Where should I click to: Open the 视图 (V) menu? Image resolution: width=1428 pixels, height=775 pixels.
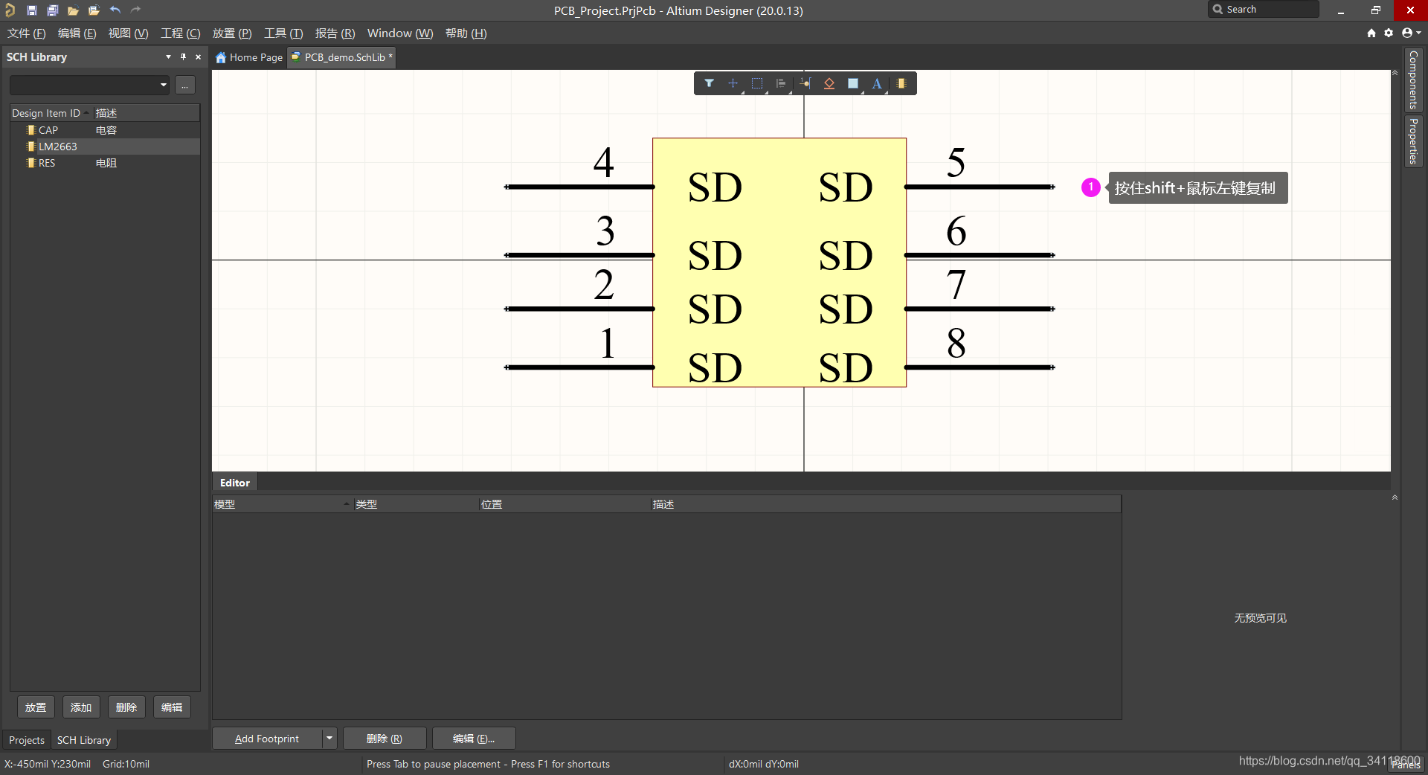coord(128,33)
